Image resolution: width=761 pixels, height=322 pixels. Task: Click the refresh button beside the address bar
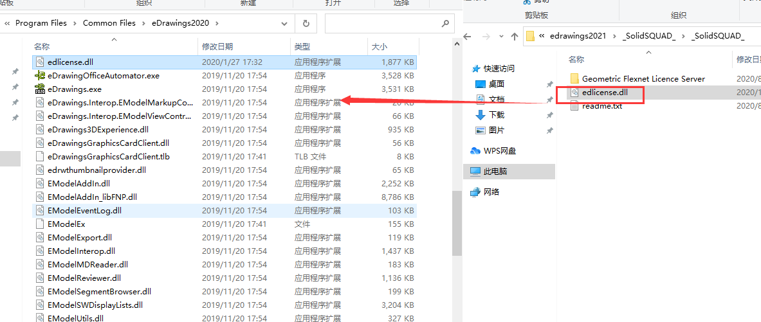coord(305,23)
